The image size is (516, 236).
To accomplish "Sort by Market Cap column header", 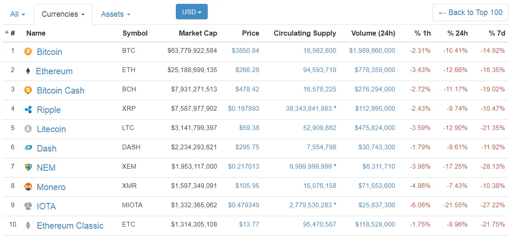I will coord(198,33).
